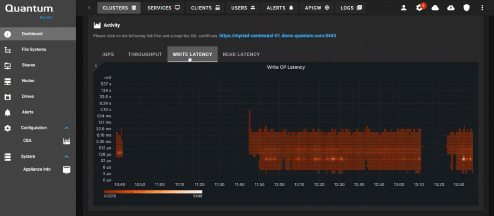Image resolution: width=494 pixels, height=216 pixels.
Task: Select the THROUGHPUT activity tab
Action: click(x=145, y=54)
